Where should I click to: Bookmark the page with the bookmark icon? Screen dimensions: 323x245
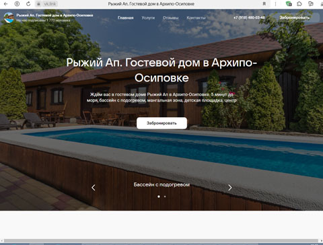264,4
